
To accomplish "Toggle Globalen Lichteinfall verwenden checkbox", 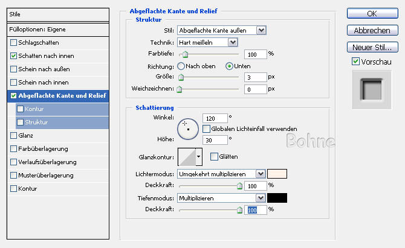I will [207, 129].
